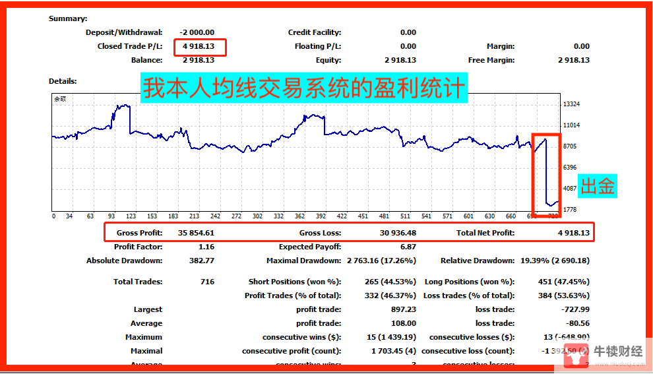
Task: Select the "Credit Facility:" label
Action: [315, 32]
